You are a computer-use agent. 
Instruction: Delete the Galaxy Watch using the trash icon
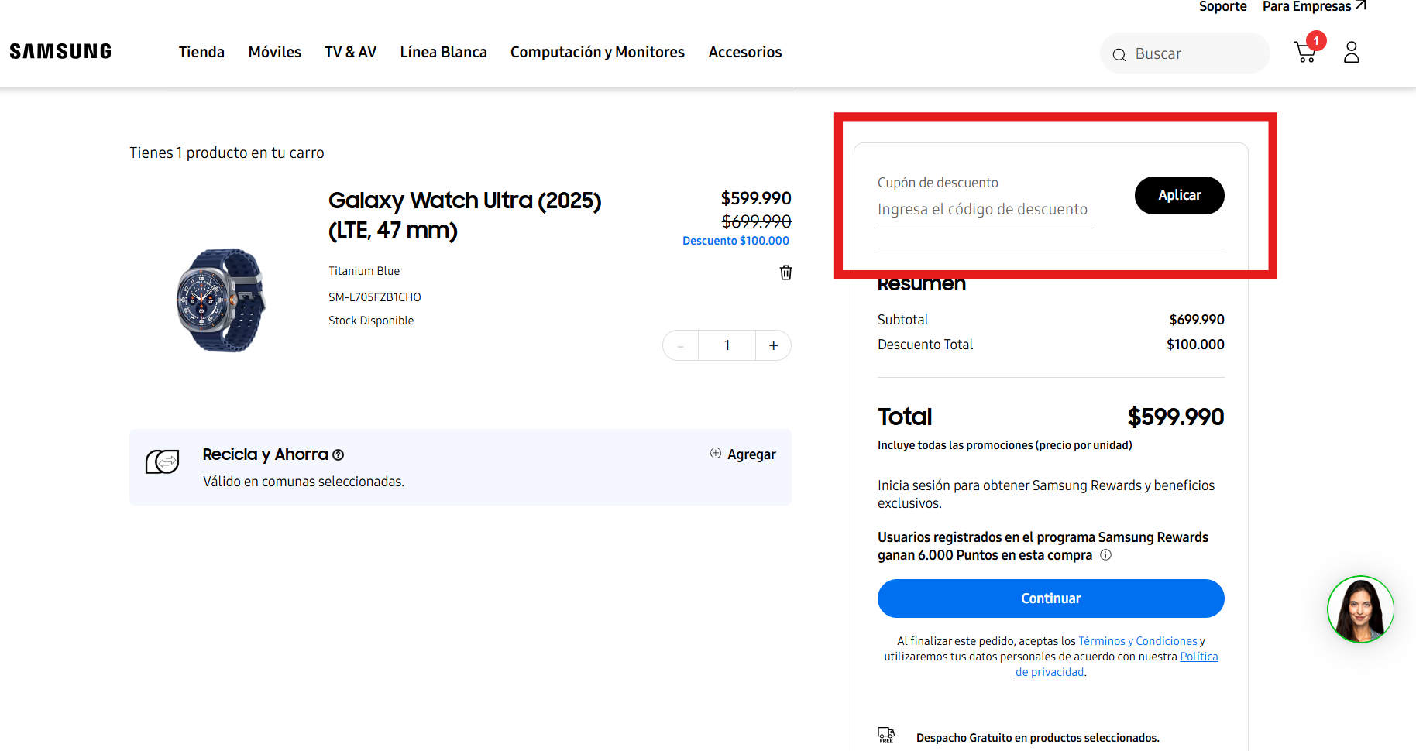click(785, 273)
